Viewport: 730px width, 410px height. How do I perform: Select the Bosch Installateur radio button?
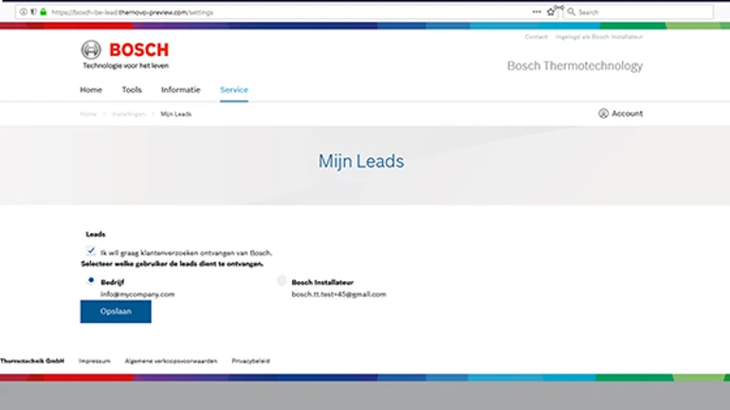282,281
